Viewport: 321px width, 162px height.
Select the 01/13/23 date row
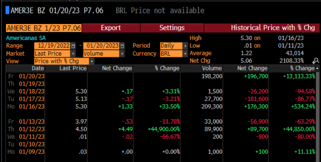click(x=161, y=122)
